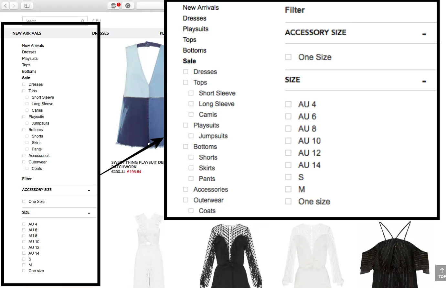446x288 pixels.
Task: Jump to top with the TOP arrow button
Action: 441,273
